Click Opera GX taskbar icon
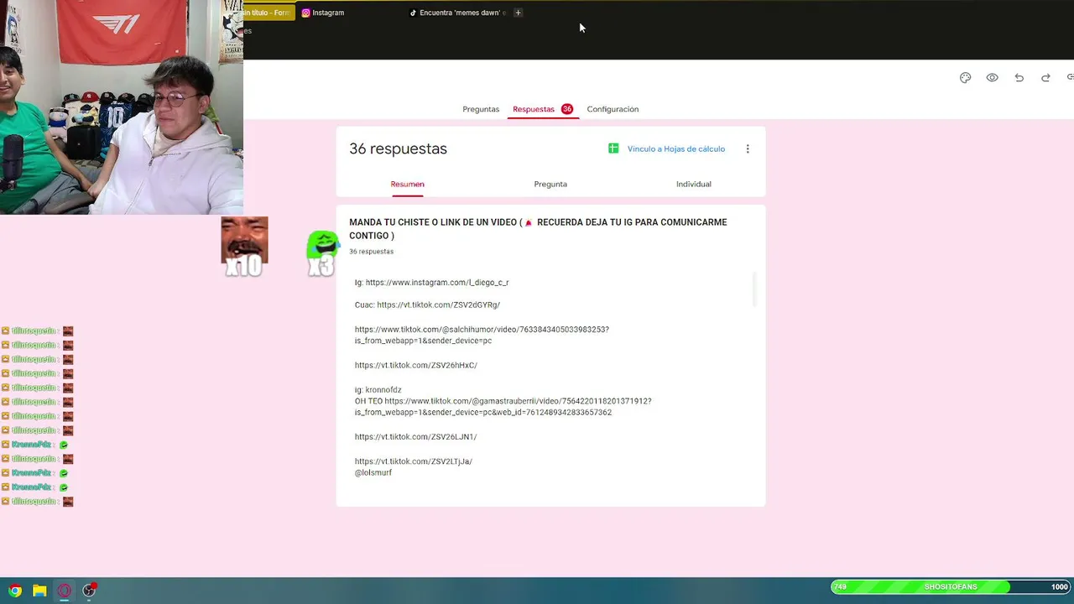The image size is (1074, 604). (64, 591)
